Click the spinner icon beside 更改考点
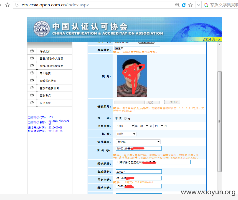The image size is (238, 200). 32,95
